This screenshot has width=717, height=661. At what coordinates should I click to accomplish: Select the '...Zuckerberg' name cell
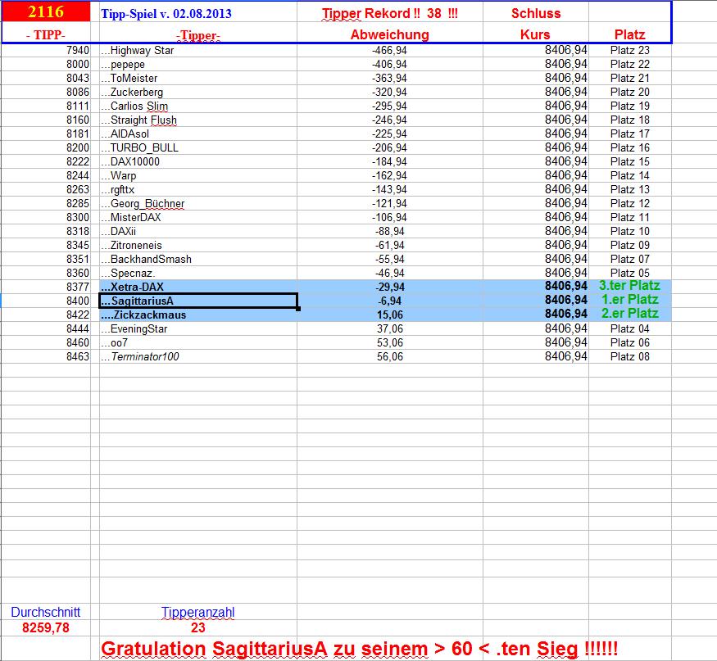[198, 93]
